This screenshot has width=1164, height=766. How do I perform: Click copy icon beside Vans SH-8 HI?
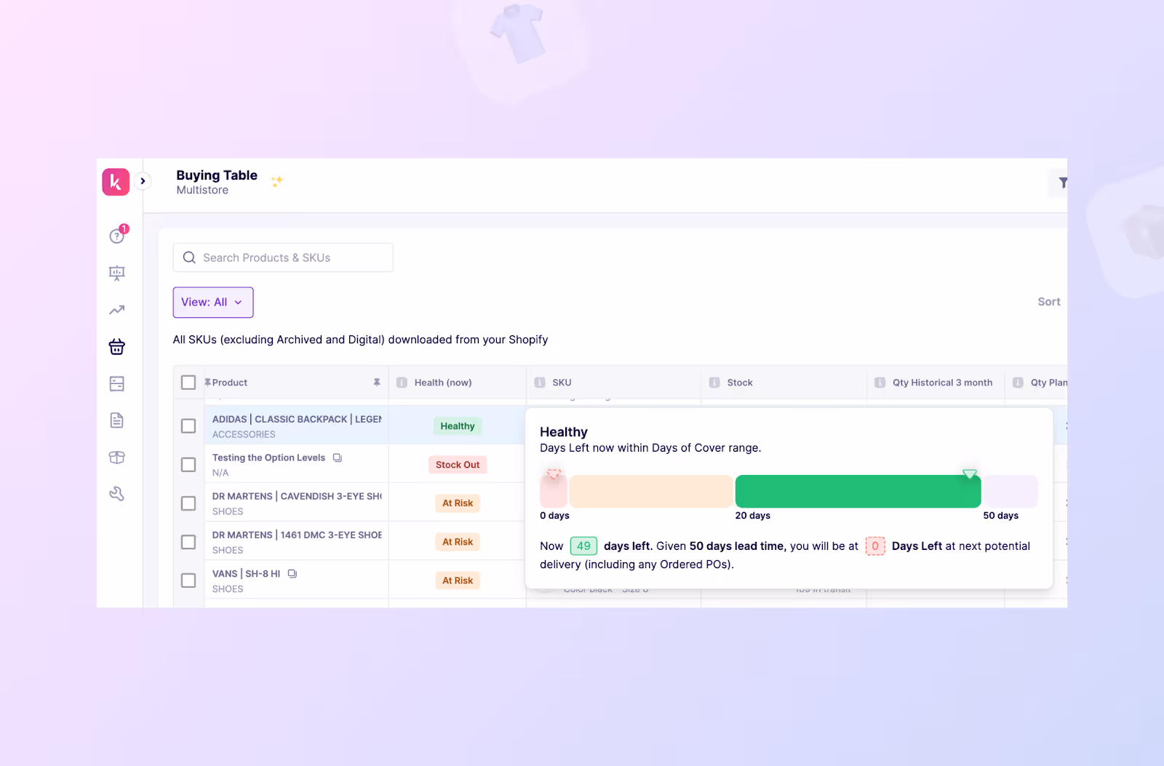click(x=292, y=574)
